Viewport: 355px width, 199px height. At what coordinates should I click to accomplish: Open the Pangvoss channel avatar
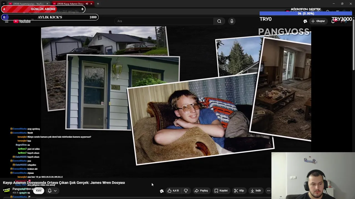[7, 191]
